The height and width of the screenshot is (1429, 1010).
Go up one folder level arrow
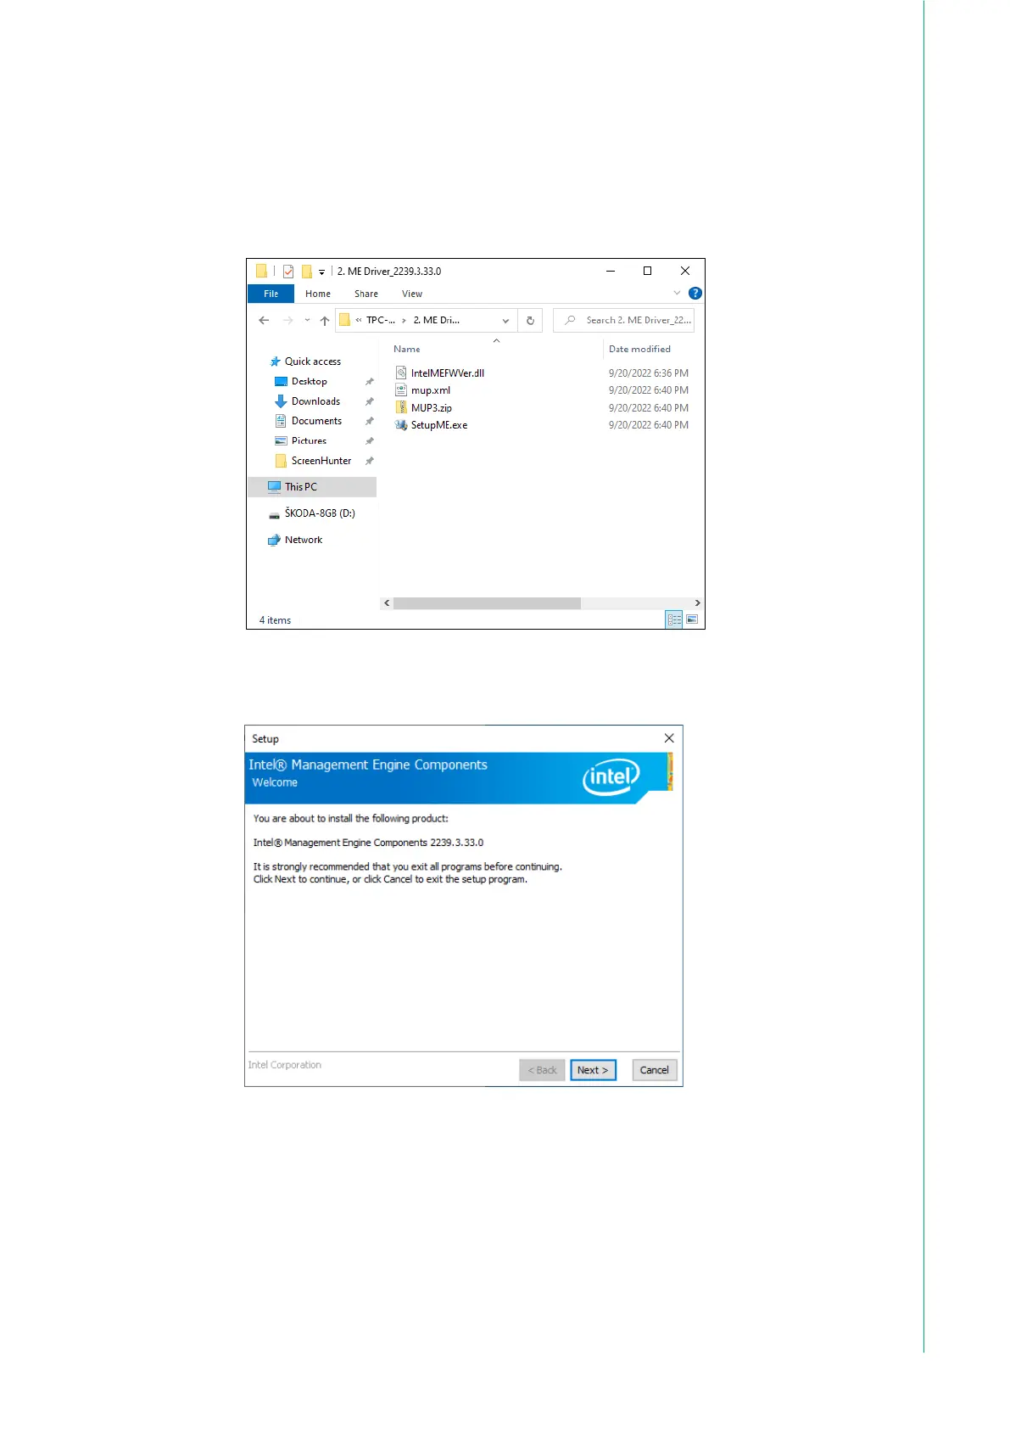pyautogui.click(x=325, y=321)
